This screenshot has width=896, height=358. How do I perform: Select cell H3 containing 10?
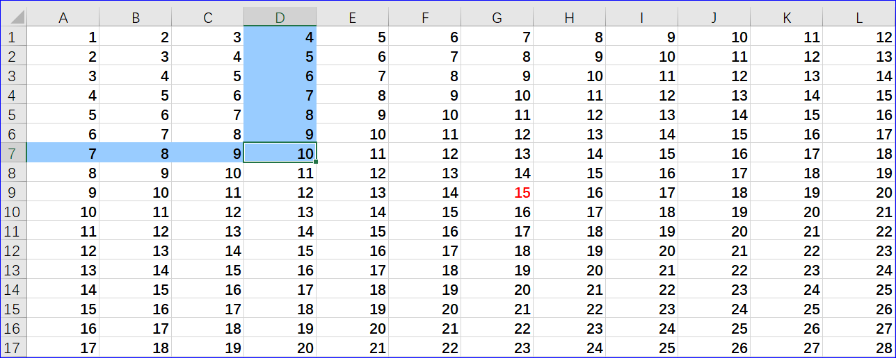pyautogui.click(x=570, y=76)
